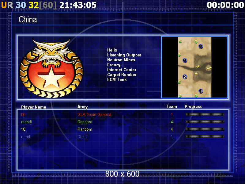Click the supply dollar icon above position 1
Viewport: 245px width, 184px height.
(179, 55)
